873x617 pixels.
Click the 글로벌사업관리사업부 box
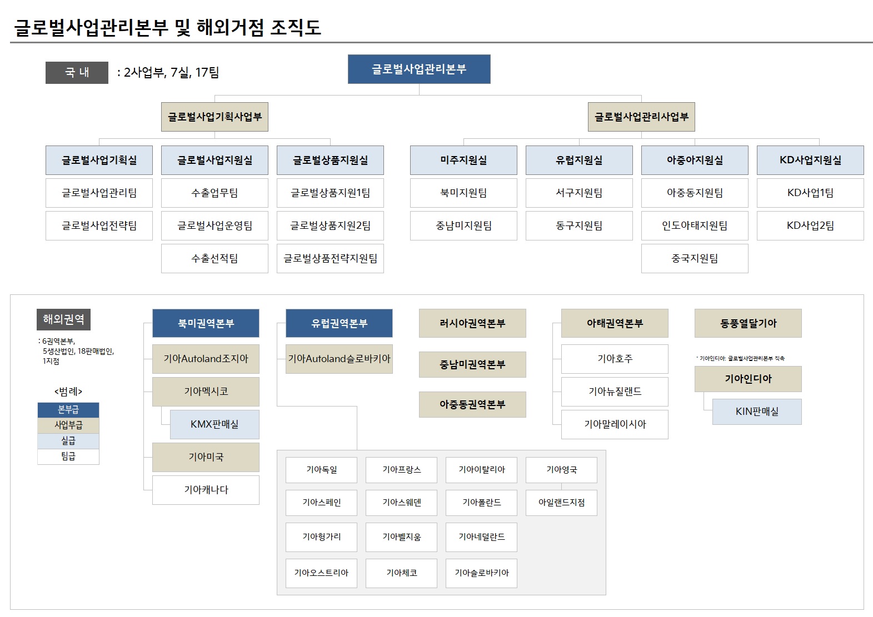coord(641,117)
